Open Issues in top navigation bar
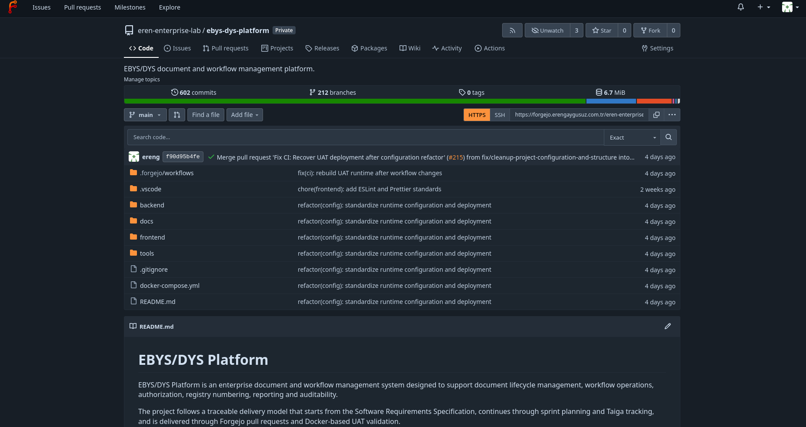806x427 pixels. pos(41,7)
